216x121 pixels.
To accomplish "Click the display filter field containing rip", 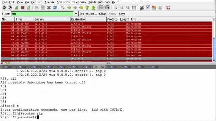I will (x=42, y=14).
